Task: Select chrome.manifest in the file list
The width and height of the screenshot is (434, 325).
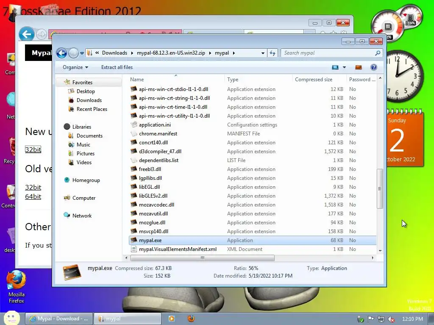Action: click(158, 133)
